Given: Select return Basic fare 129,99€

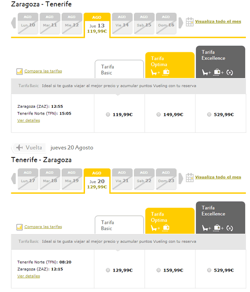Looking at the screenshot, I should tap(108, 270).
